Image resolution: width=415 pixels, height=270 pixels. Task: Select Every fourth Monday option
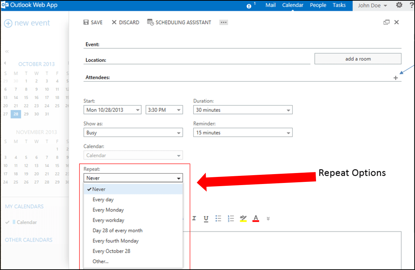point(133,241)
